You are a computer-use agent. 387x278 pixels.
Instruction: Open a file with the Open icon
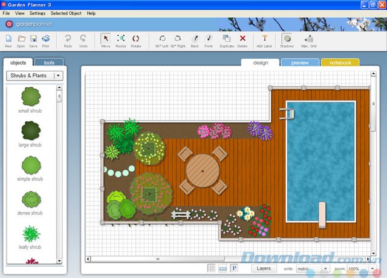pos(21,41)
